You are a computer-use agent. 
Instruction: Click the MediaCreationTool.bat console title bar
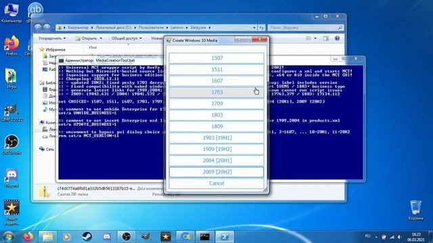click(x=110, y=60)
